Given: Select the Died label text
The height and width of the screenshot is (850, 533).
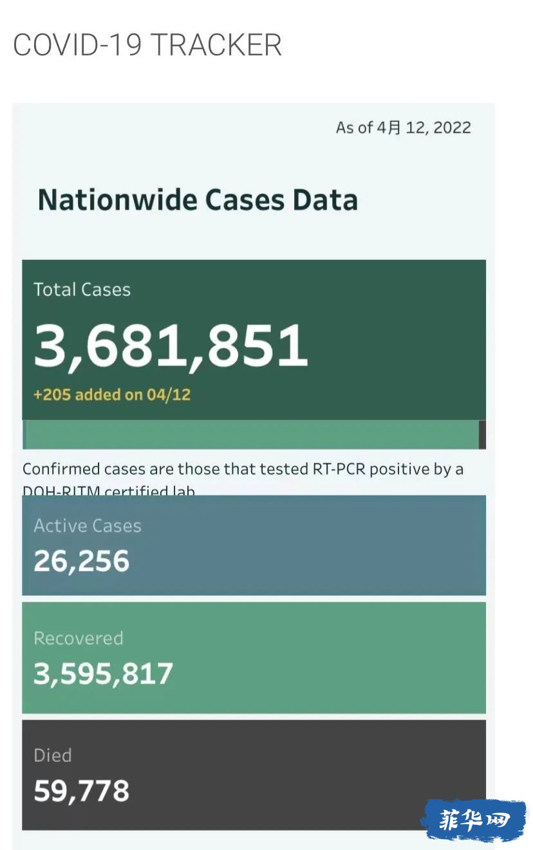Looking at the screenshot, I should point(53,755).
